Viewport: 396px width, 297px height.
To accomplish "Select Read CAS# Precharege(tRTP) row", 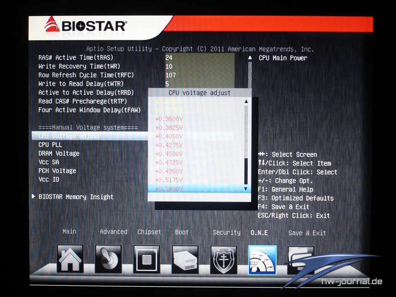I will click(83, 101).
